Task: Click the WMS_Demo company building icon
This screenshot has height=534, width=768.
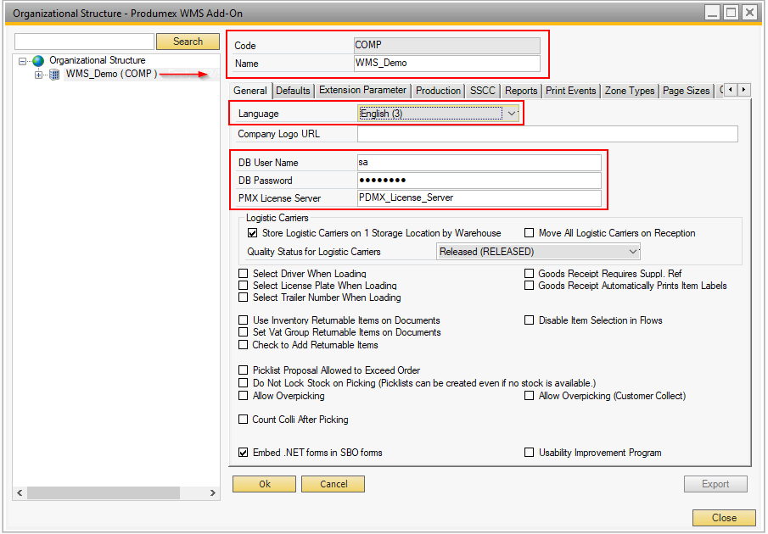Action: tap(55, 75)
